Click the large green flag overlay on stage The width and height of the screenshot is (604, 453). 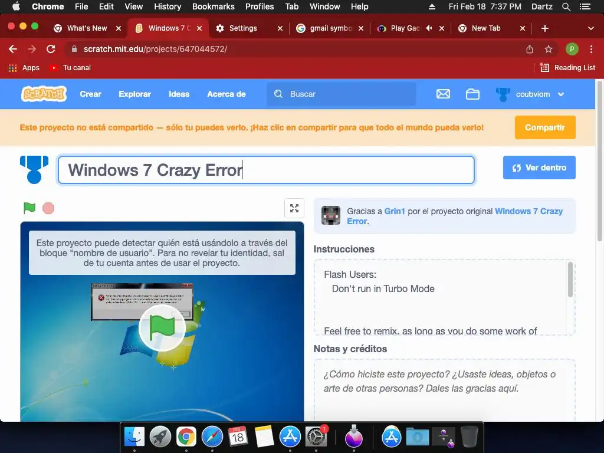(162, 328)
